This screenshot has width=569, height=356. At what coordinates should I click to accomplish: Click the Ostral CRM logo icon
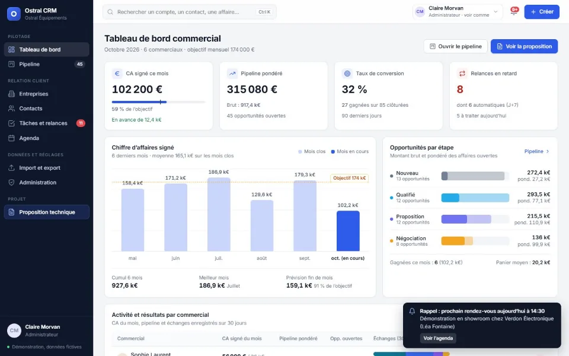(14, 14)
